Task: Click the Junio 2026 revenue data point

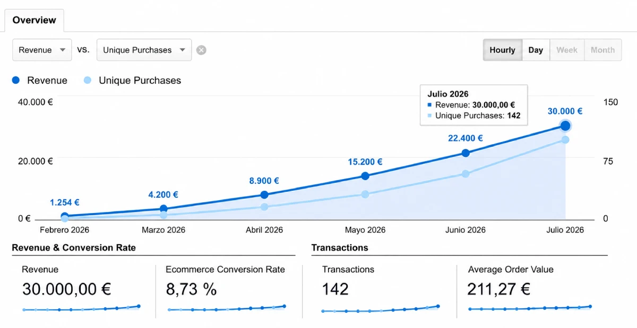Action: pyautogui.click(x=466, y=153)
